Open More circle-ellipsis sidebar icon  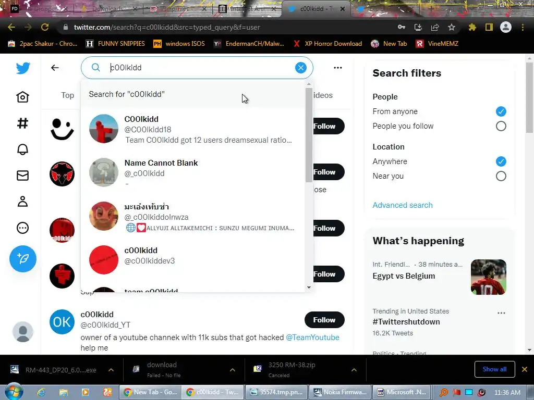(23, 228)
